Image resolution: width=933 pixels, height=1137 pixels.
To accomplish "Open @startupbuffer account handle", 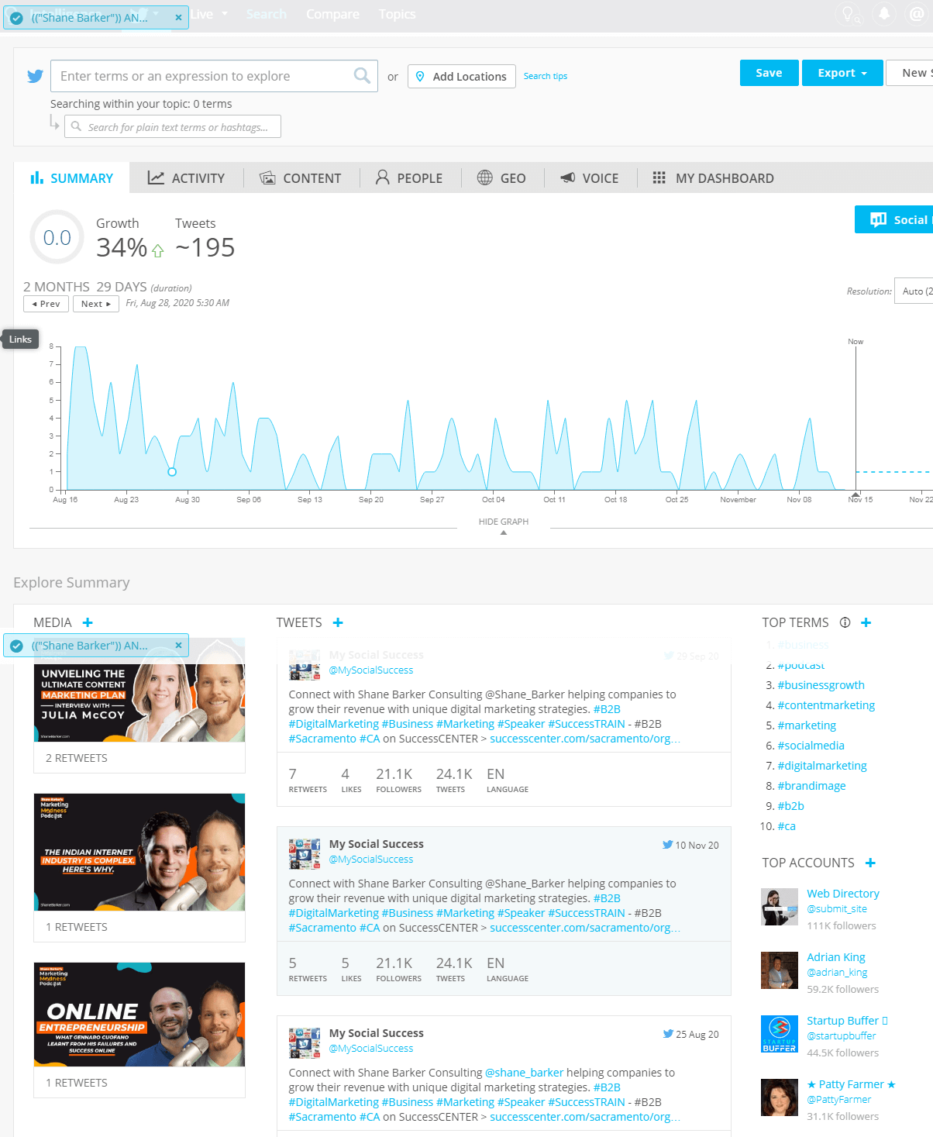I will coord(842,1035).
